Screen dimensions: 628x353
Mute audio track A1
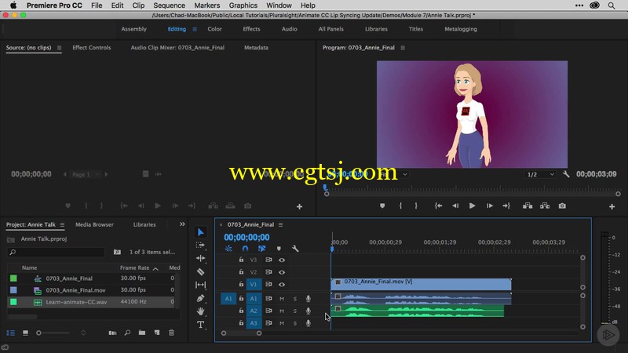pyautogui.click(x=282, y=299)
